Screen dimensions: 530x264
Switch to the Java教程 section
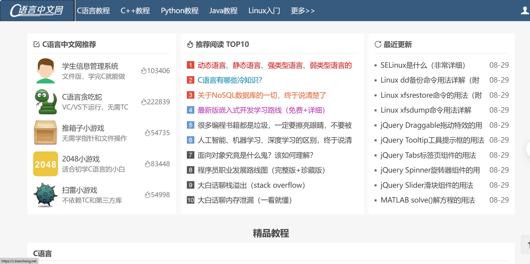(224, 11)
